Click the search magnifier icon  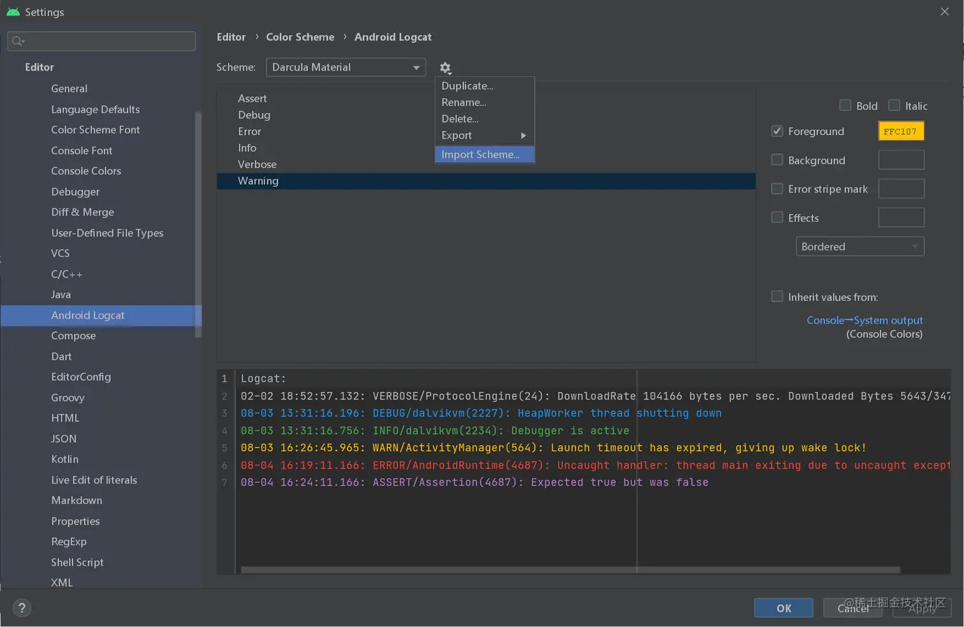click(17, 41)
